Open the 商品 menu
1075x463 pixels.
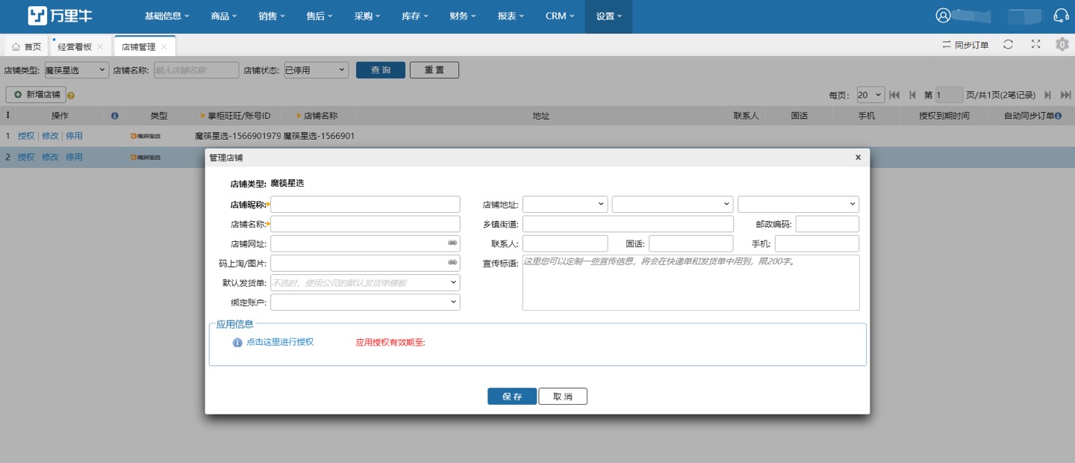tap(224, 16)
